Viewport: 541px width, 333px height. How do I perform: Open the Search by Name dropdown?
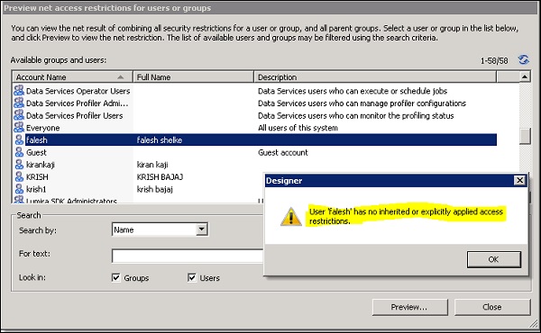(201, 229)
